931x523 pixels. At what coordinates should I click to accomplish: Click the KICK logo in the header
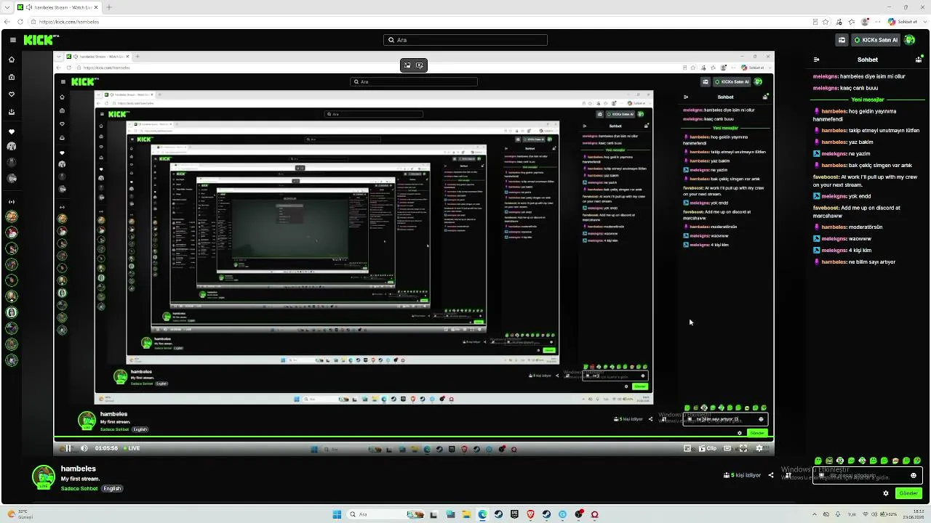pos(38,40)
